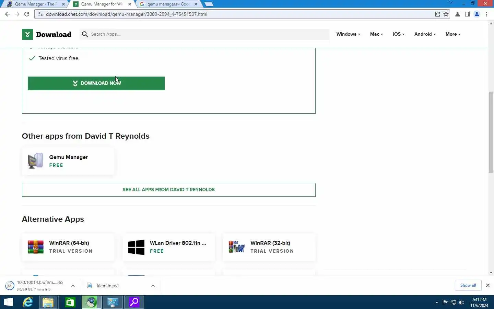Image resolution: width=494 pixels, height=309 pixels.
Task: Click the DOWNLOAD NOW button
Action: click(96, 83)
